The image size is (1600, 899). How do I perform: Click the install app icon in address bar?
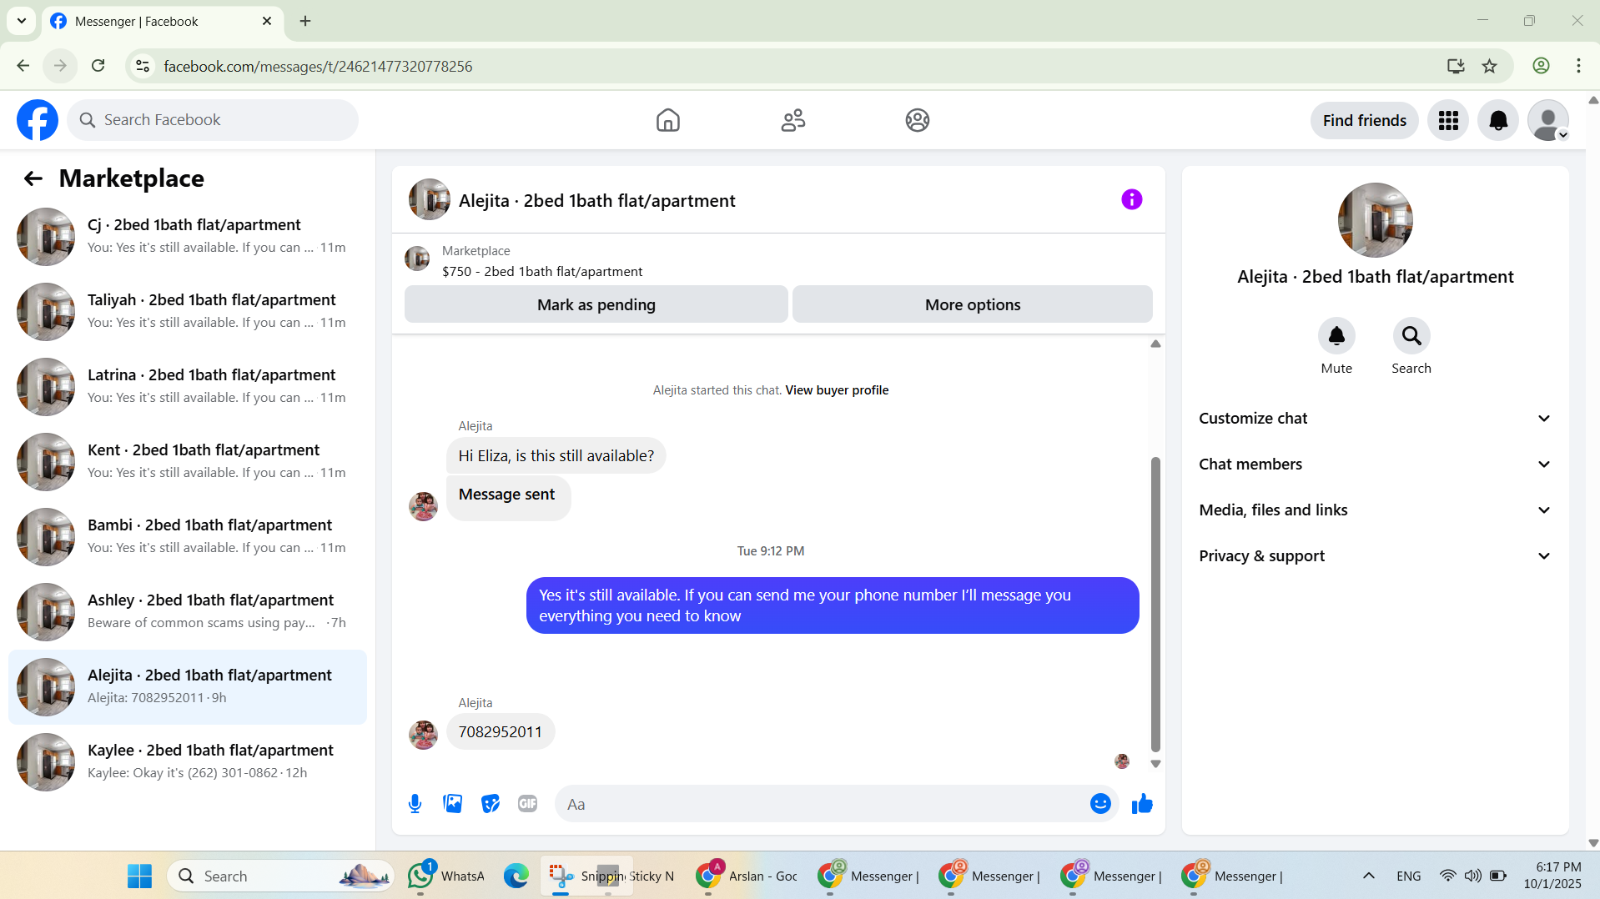coord(1456,66)
